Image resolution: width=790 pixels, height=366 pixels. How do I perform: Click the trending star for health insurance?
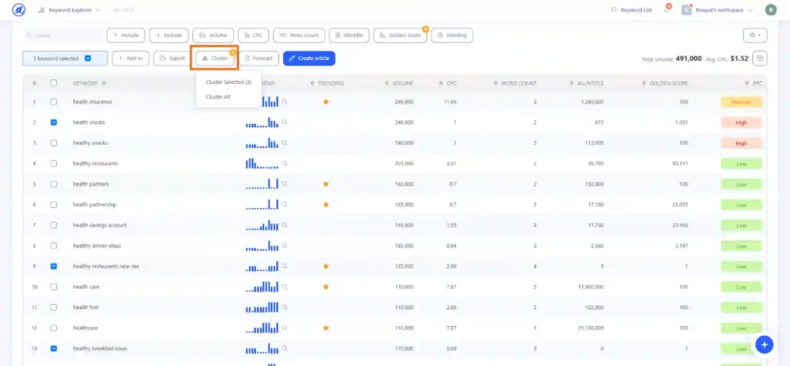[x=326, y=102]
